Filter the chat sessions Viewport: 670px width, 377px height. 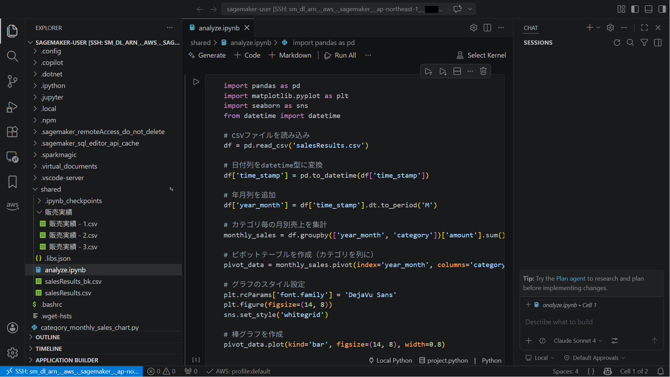click(x=644, y=43)
